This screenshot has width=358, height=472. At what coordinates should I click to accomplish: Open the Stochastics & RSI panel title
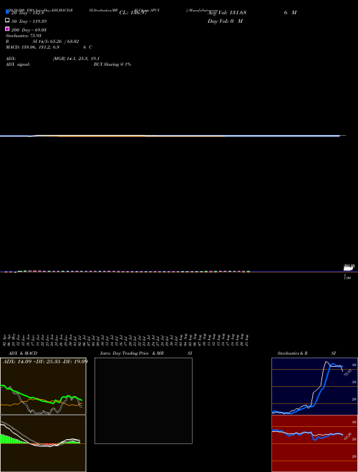pyautogui.click(x=306, y=353)
